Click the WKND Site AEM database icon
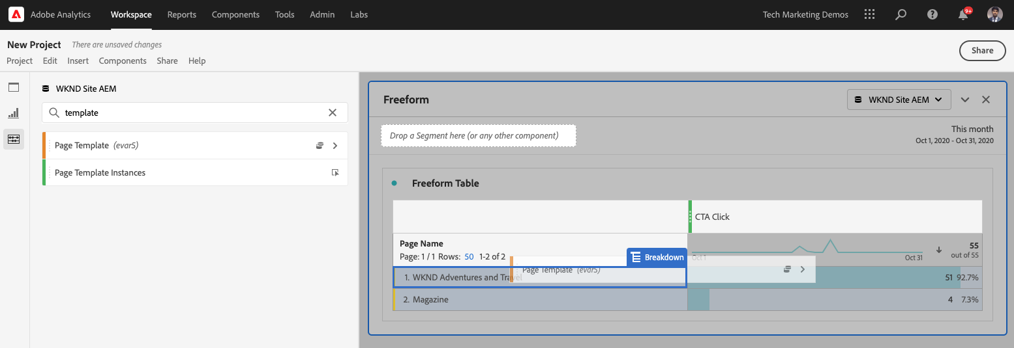 pos(46,88)
